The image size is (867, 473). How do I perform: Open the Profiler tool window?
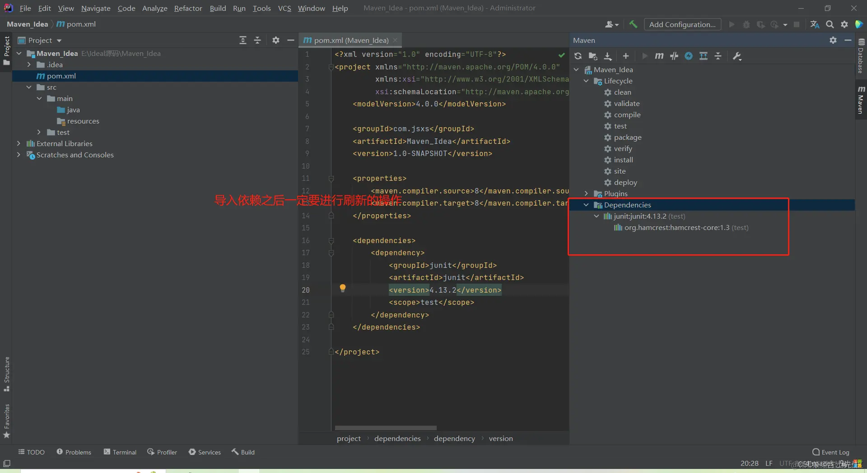[x=162, y=452]
